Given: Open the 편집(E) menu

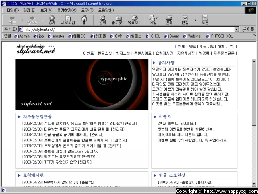Looking at the screenshot, I should coord(29,11).
